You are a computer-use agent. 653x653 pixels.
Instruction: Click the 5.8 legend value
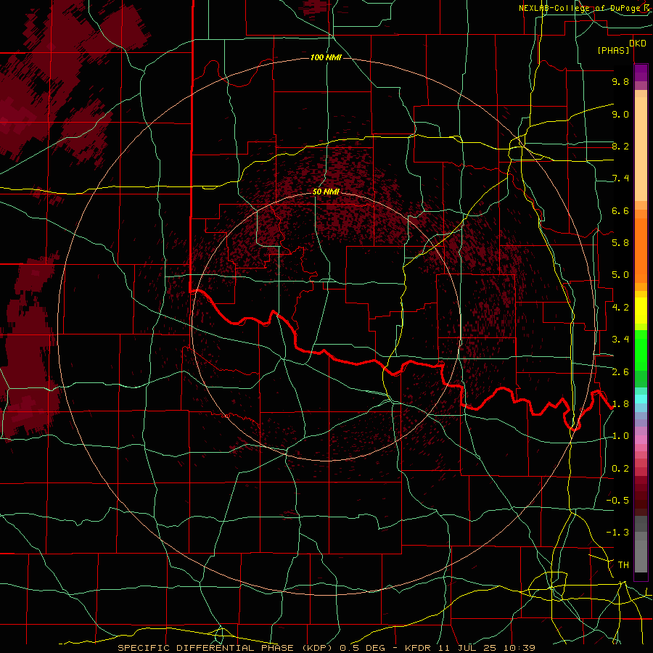(620, 243)
